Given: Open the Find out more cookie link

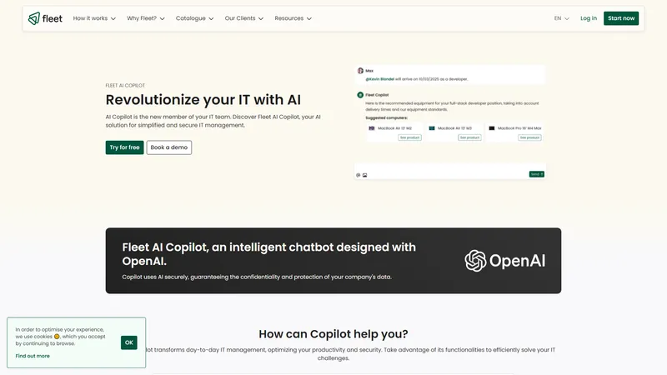Looking at the screenshot, I should [33, 356].
